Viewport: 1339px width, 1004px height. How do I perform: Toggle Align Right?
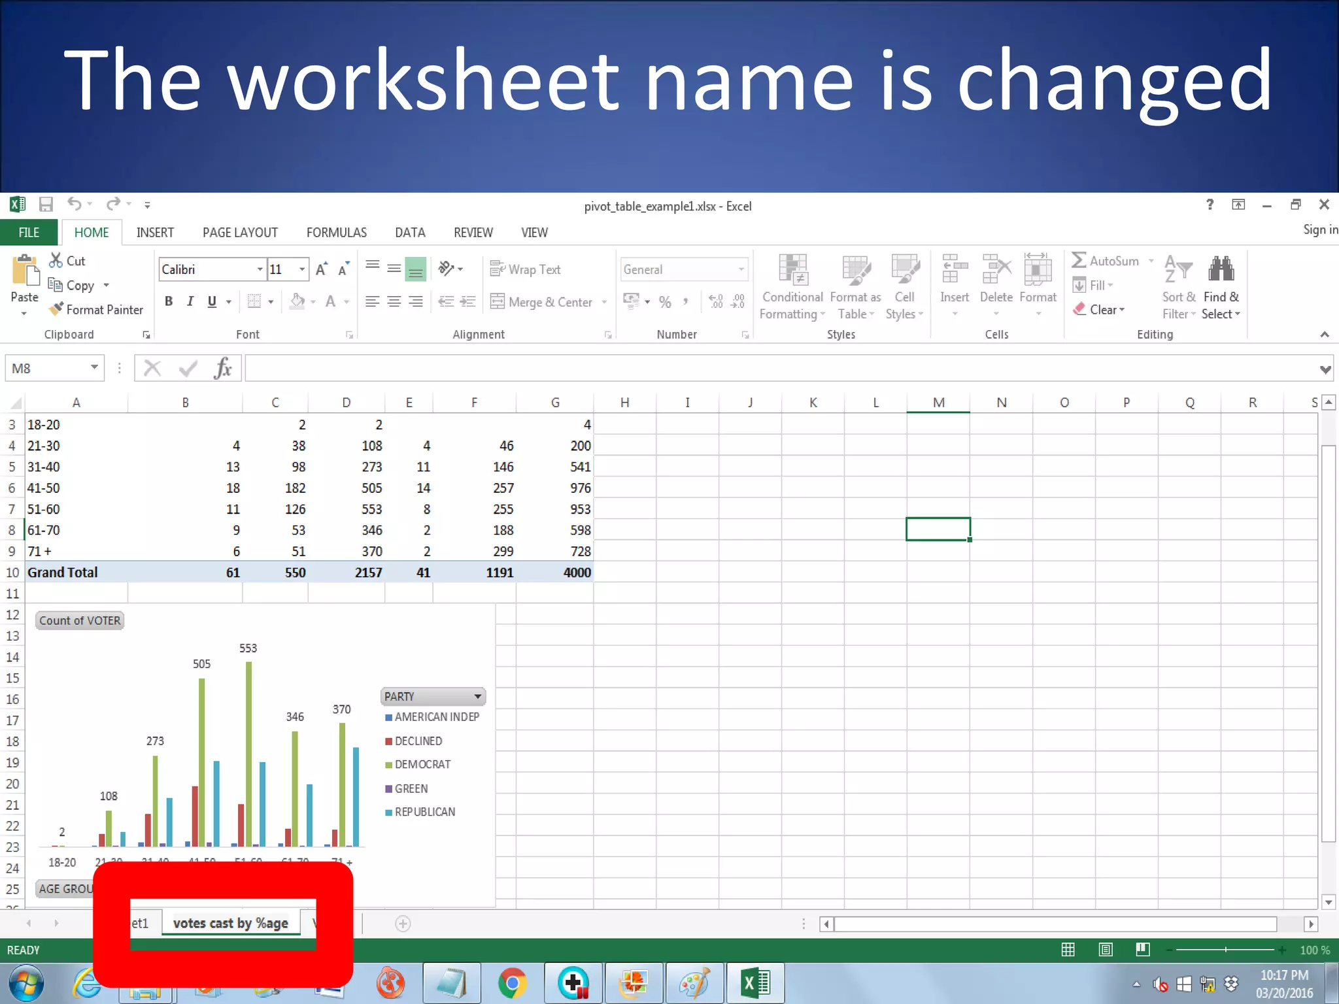[x=416, y=301]
